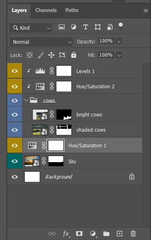Select the Hue/Saturation 2 layer mask
The image size is (151, 240).
(64, 86)
